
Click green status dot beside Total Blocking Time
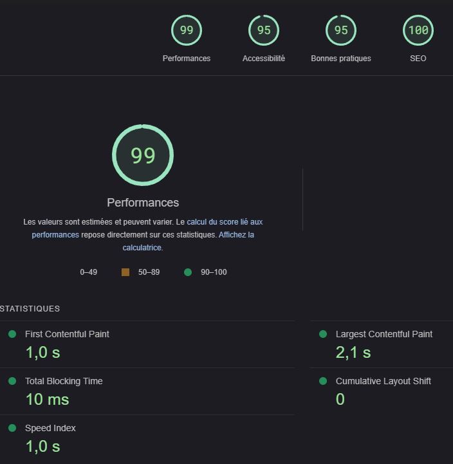pyautogui.click(x=12, y=381)
